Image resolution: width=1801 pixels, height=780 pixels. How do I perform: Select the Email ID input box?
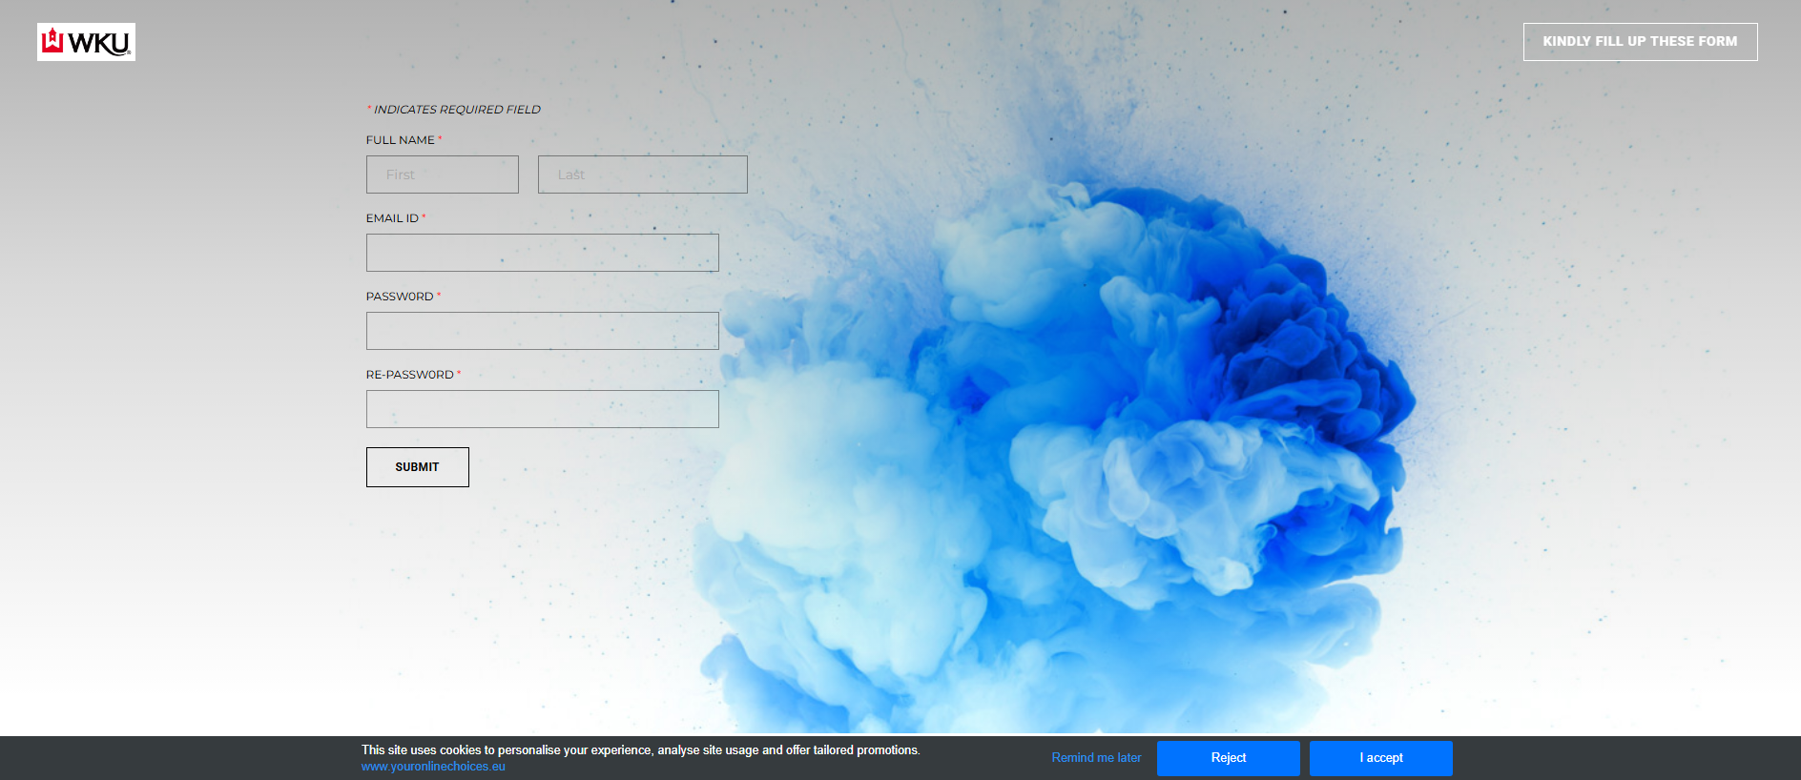click(x=543, y=253)
